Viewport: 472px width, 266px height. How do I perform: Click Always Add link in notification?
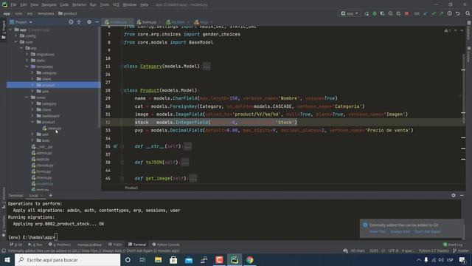[x=400, y=231]
